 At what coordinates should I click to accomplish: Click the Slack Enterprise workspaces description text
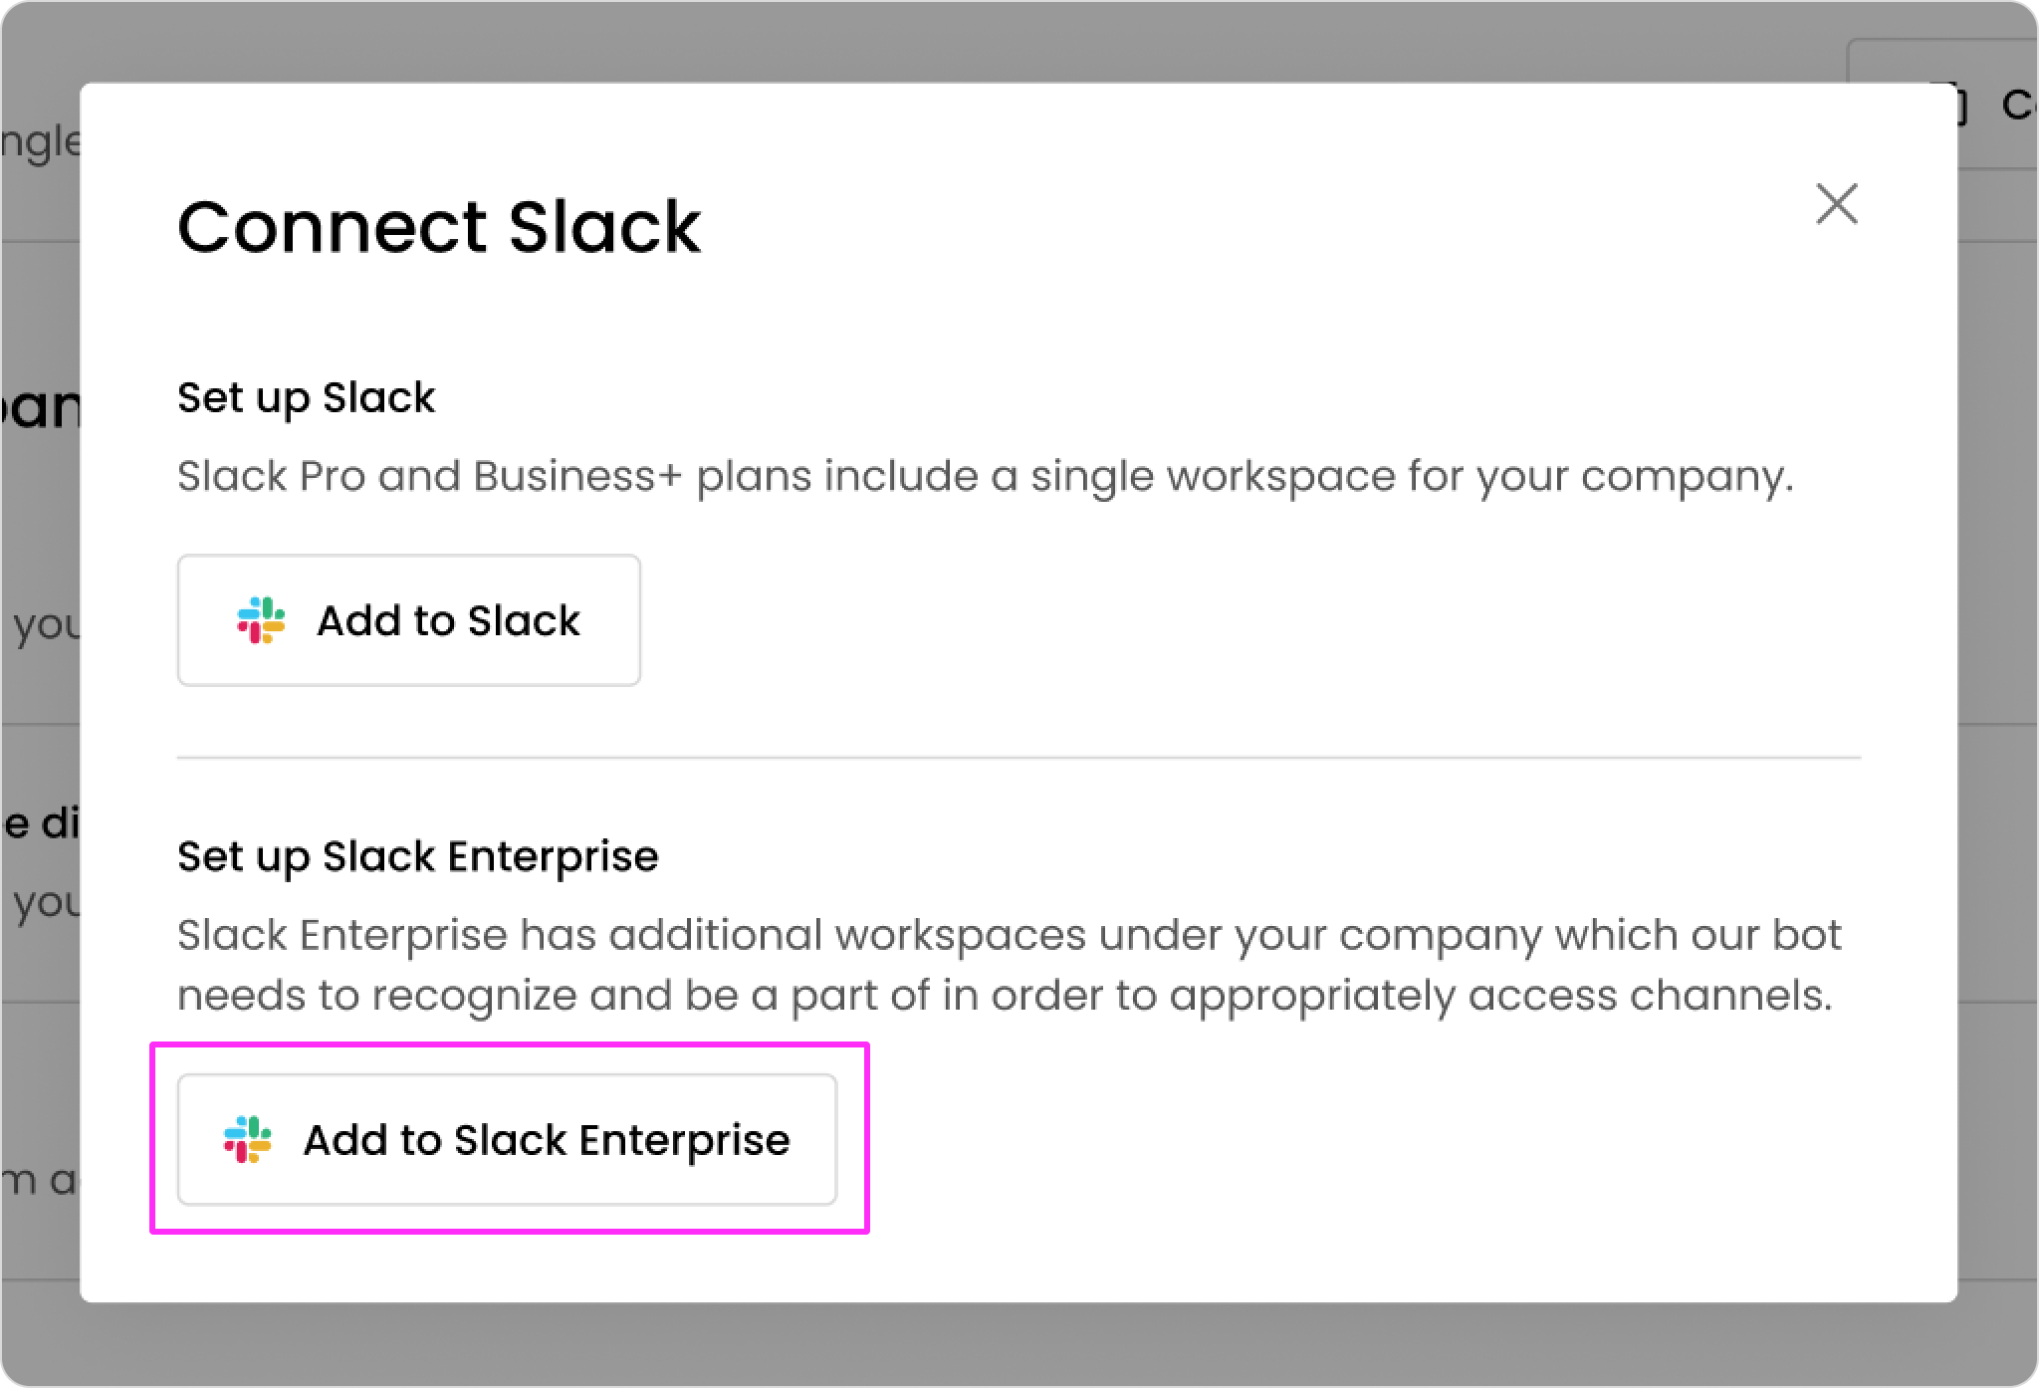click(x=1011, y=963)
